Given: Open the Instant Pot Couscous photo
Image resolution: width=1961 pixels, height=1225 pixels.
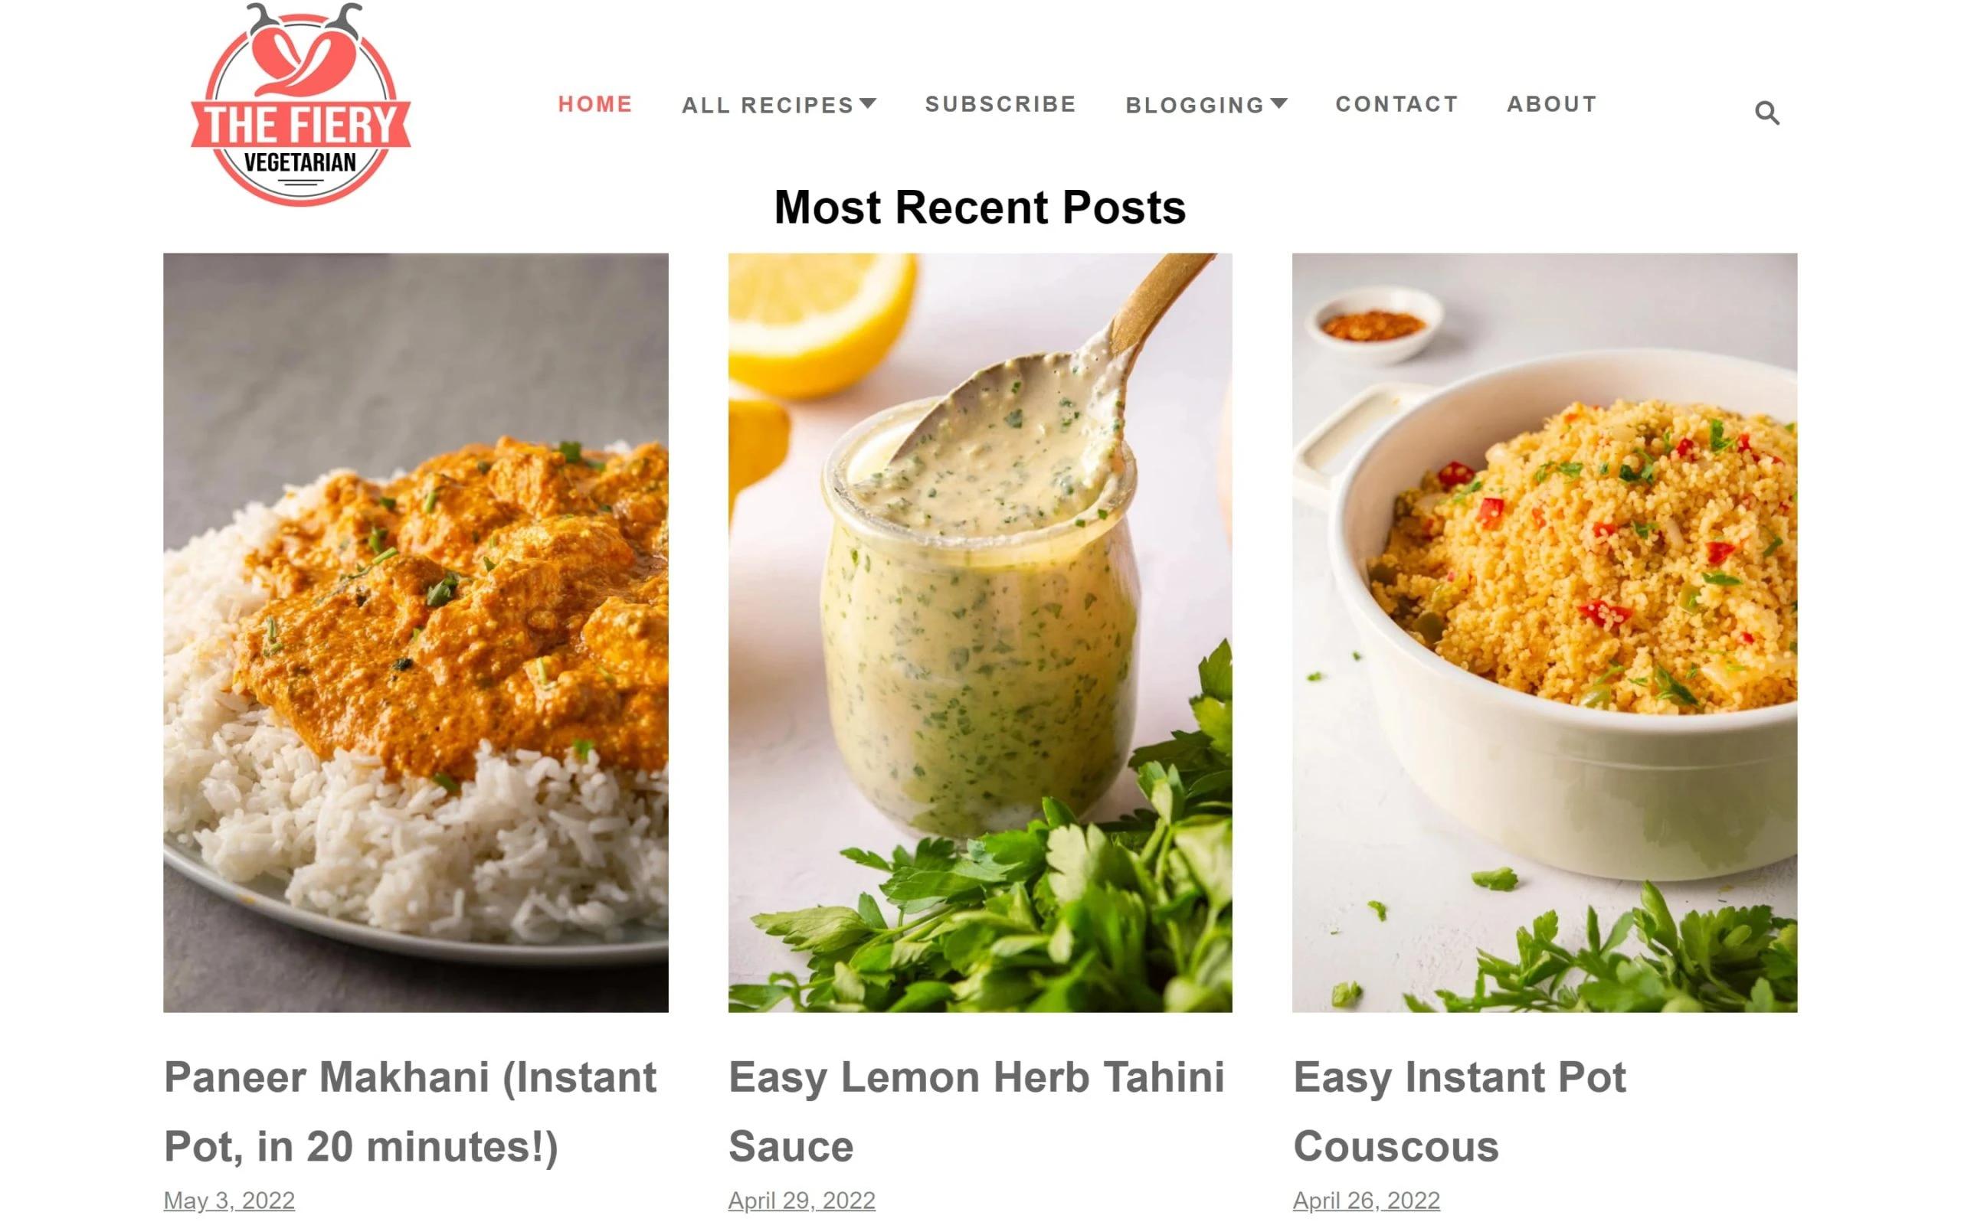Looking at the screenshot, I should 1544,632.
